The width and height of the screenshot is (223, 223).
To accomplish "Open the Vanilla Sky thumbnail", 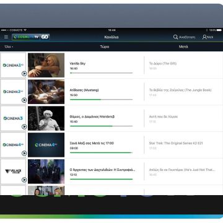I will pyautogui.click(x=46, y=65).
